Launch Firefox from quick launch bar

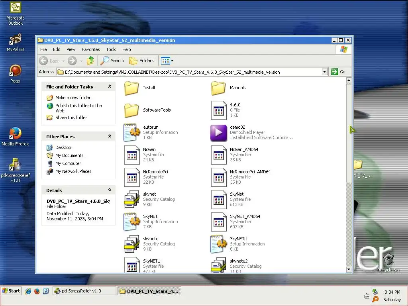[37, 291]
